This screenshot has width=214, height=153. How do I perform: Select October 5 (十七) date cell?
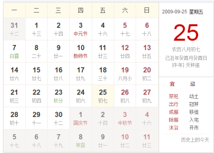point(14,141)
